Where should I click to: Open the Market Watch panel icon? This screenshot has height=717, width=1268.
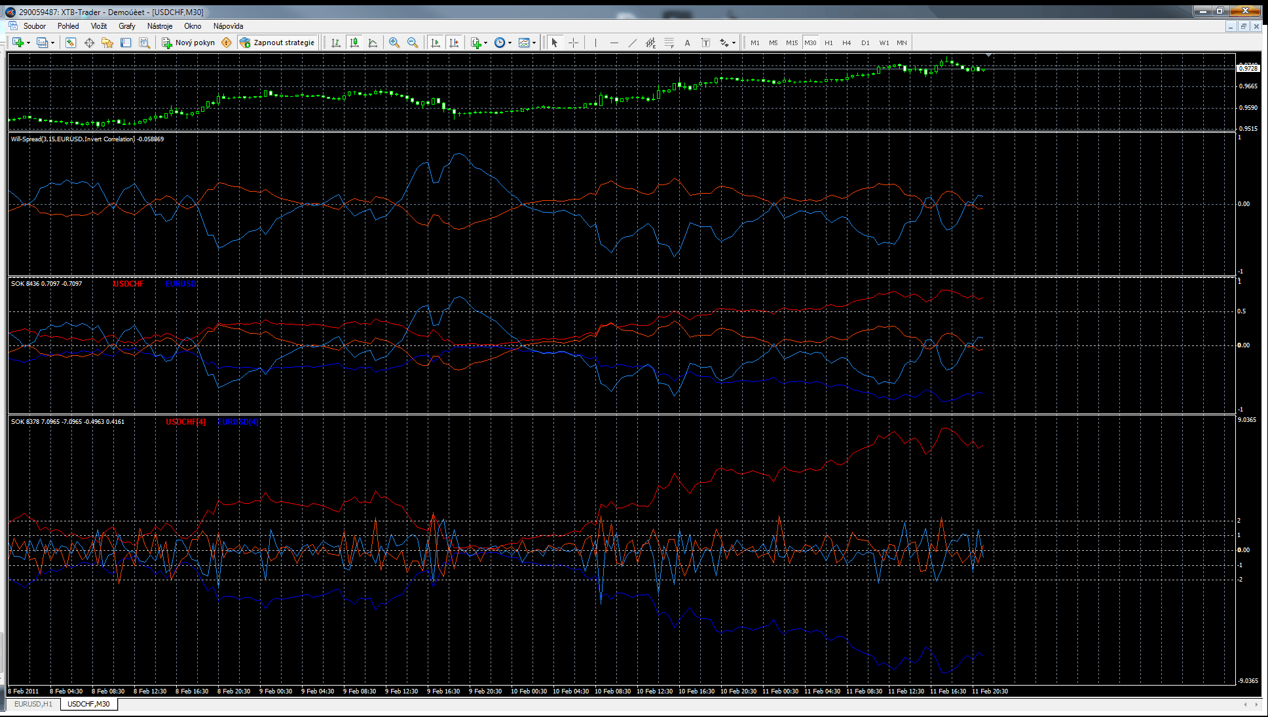pos(71,43)
